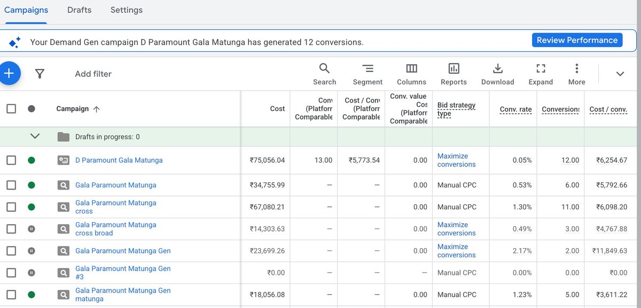Viewport: 641px width, 308px height.
Task: Select the Gala Paramount Matunga cross broad checkbox
Action: coord(11,229)
